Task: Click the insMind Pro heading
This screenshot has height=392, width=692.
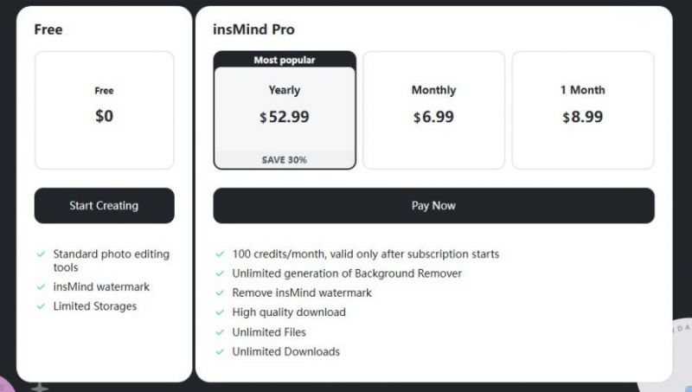Action: tap(253, 29)
